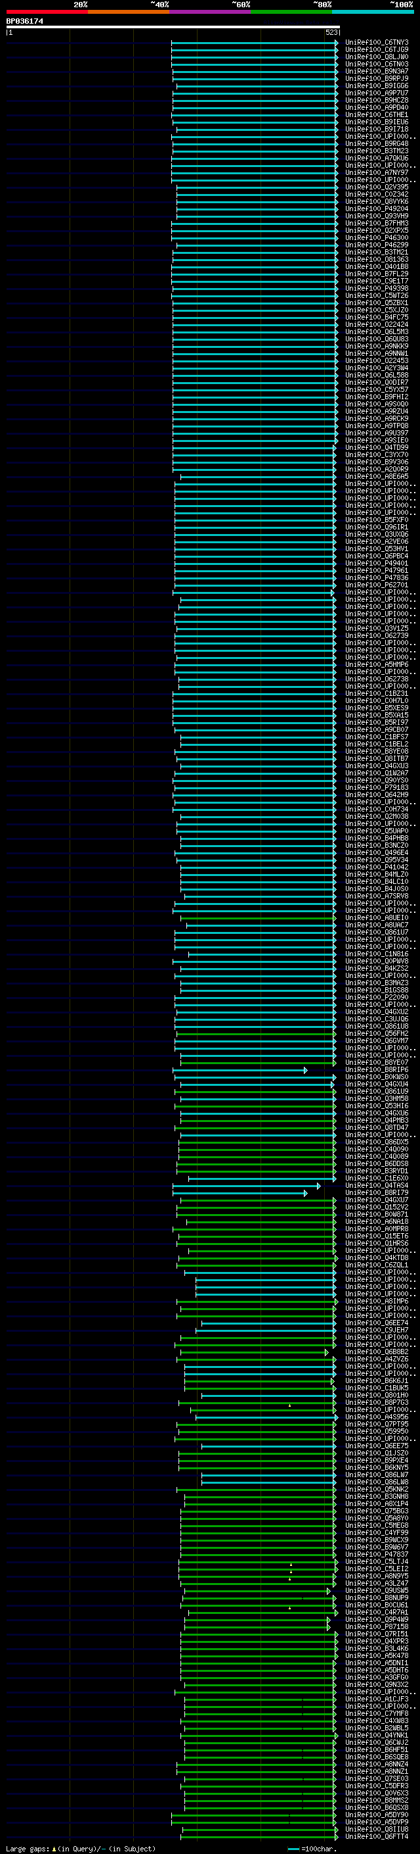Select the UniRef100_Q3V1Z5 label
This screenshot has width=420, height=1854.
(x=376, y=628)
